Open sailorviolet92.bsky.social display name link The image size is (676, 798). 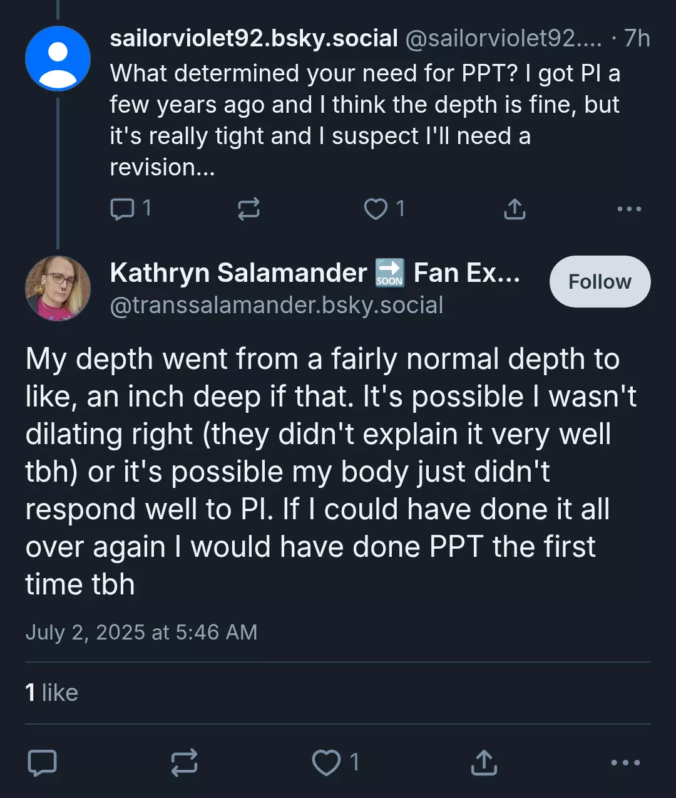click(253, 38)
